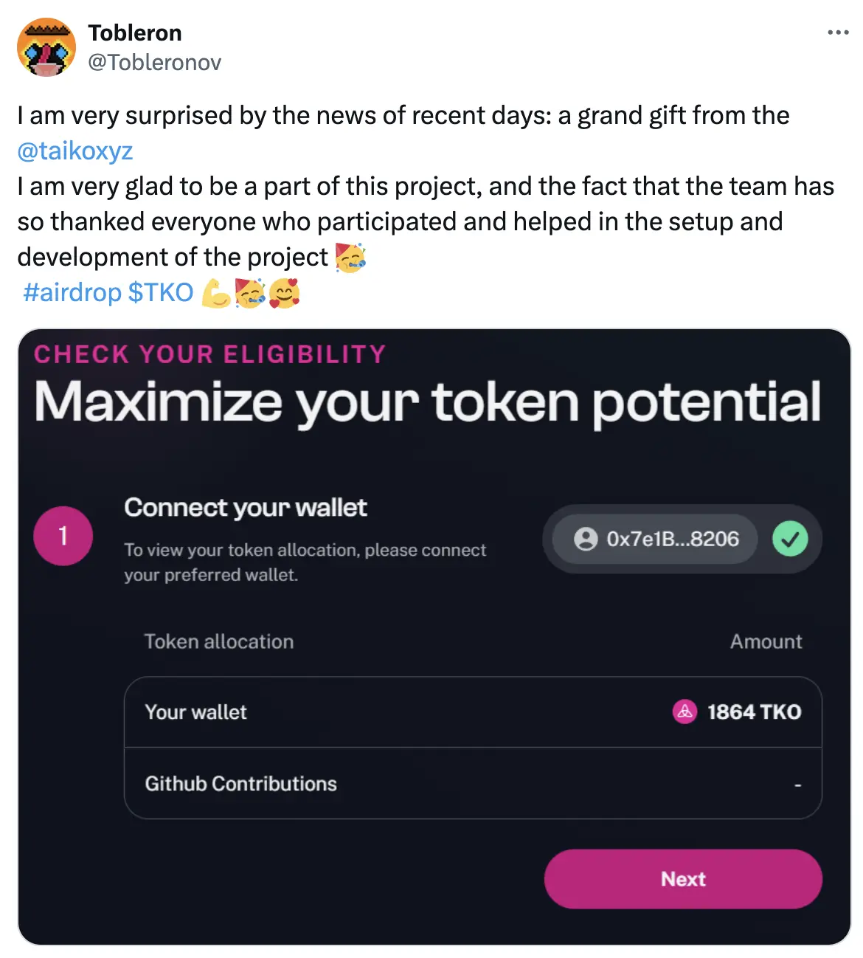Click the green checkmark beside wallet address

pos(790,539)
